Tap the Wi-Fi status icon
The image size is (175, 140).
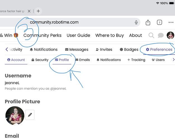[157, 3]
